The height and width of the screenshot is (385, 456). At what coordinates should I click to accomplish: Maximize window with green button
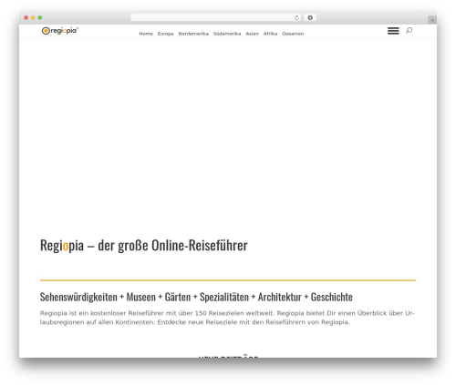point(40,18)
